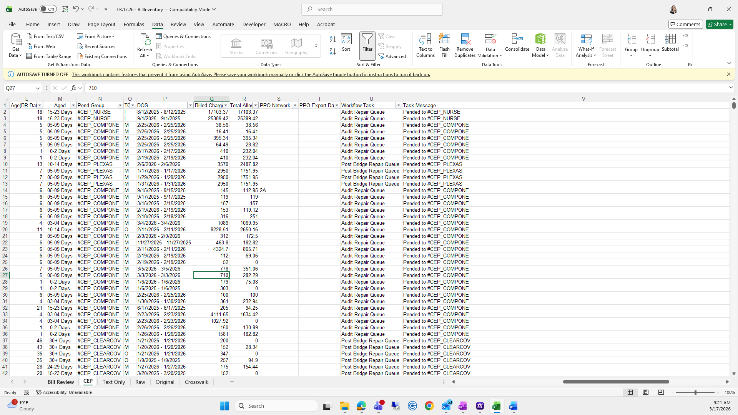Toggle the AutoSave switch
738x415 pixels.
pyautogui.click(x=48, y=9)
